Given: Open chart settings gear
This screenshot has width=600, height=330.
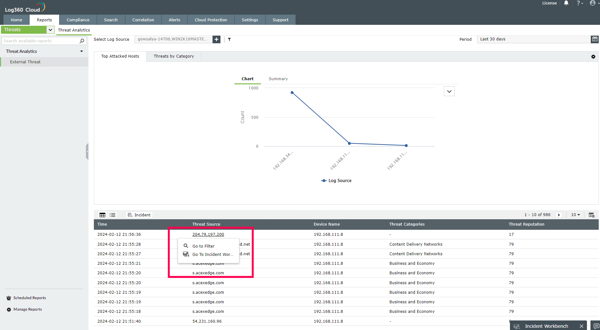Looking at the screenshot, I should (x=593, y=57).
